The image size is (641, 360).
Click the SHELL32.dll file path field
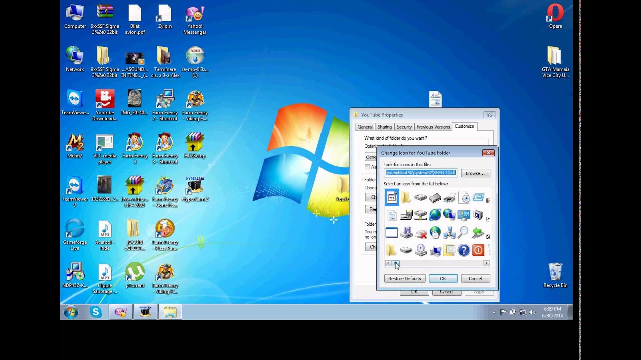point(421,173)
